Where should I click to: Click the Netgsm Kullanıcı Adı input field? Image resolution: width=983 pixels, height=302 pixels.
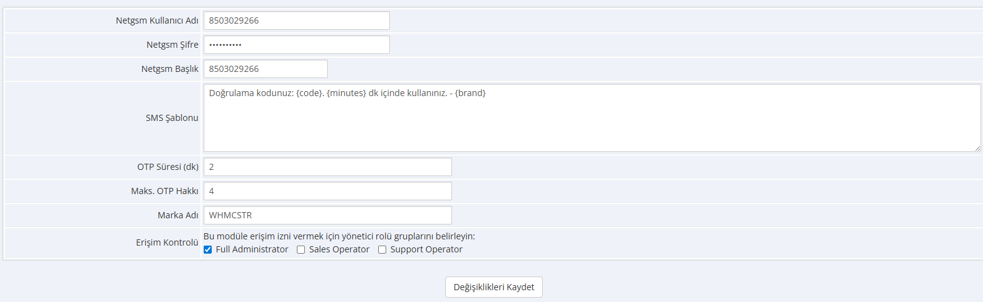pos(296,20)
